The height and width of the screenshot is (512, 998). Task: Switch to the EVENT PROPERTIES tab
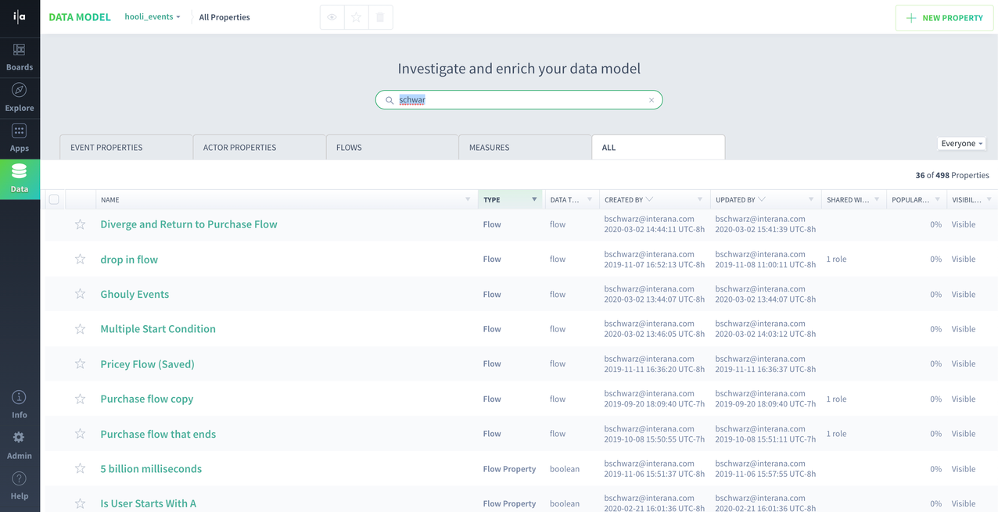[x=126, y=147]
